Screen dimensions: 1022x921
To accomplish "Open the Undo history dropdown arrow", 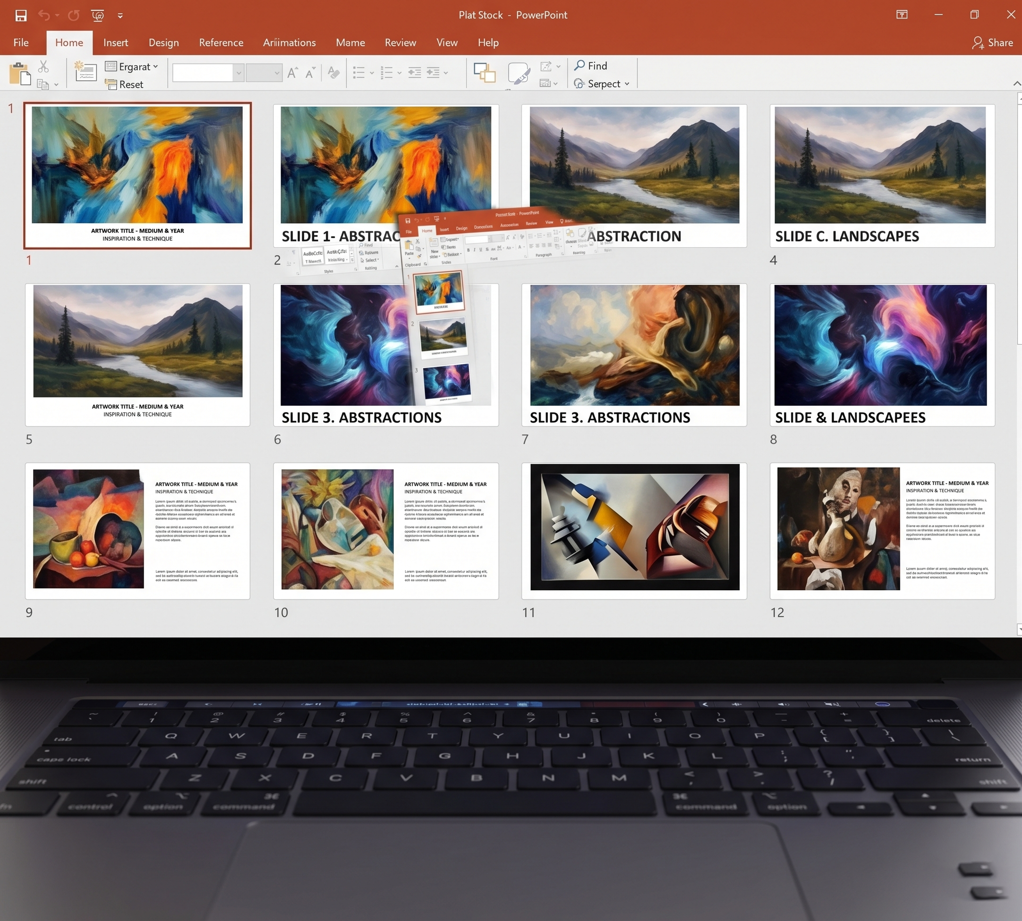I will (57, 16).
